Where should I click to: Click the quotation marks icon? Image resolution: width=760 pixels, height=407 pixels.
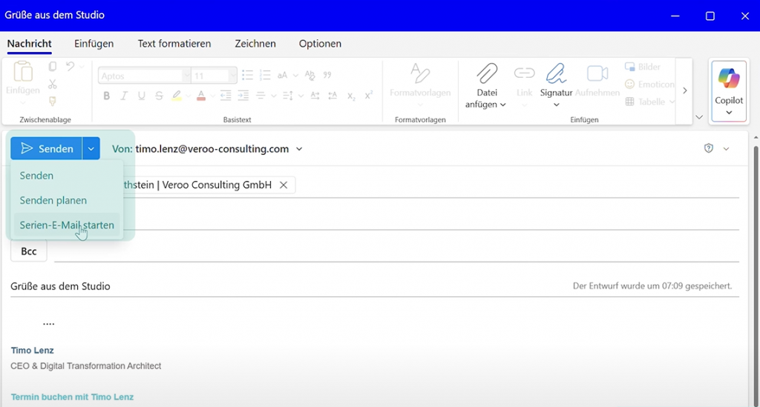pyautogui.click(x=327, y=75)
